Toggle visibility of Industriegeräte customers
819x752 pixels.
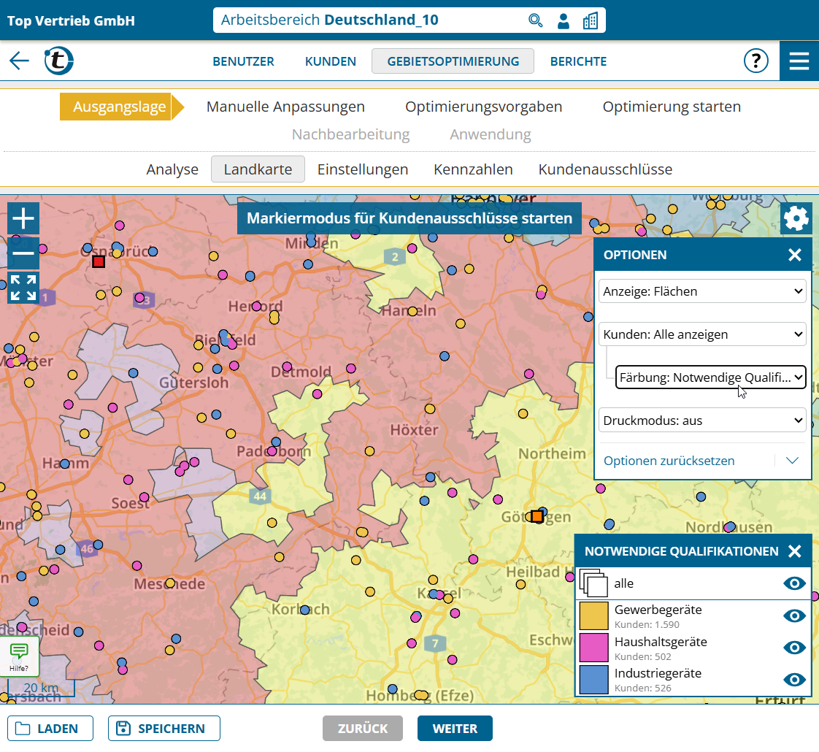coord(794,679)
